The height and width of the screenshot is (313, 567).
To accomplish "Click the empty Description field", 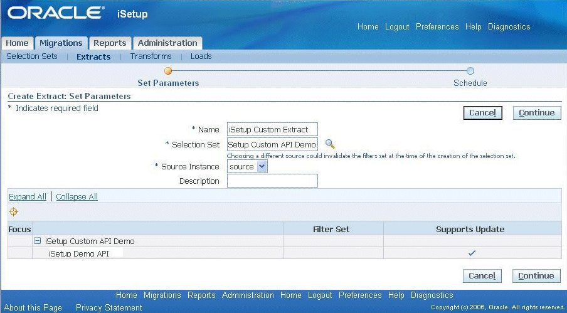I will coord(272,181).
